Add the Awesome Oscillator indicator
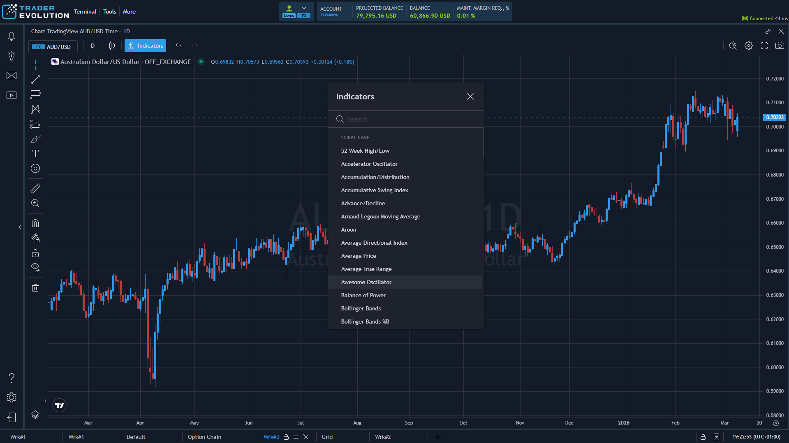This screenshot has height=443, width=789. [366, 282]
